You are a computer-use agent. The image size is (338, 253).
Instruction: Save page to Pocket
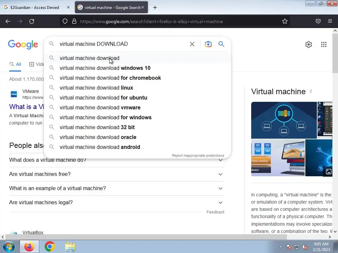[318, 21]
